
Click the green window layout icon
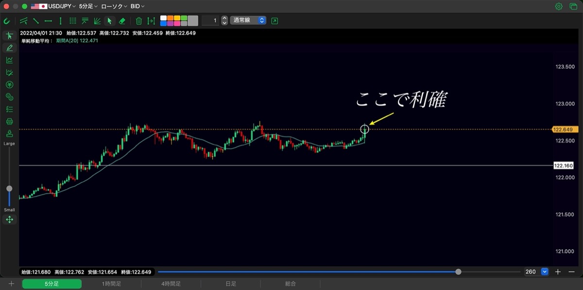pos(573,6)
